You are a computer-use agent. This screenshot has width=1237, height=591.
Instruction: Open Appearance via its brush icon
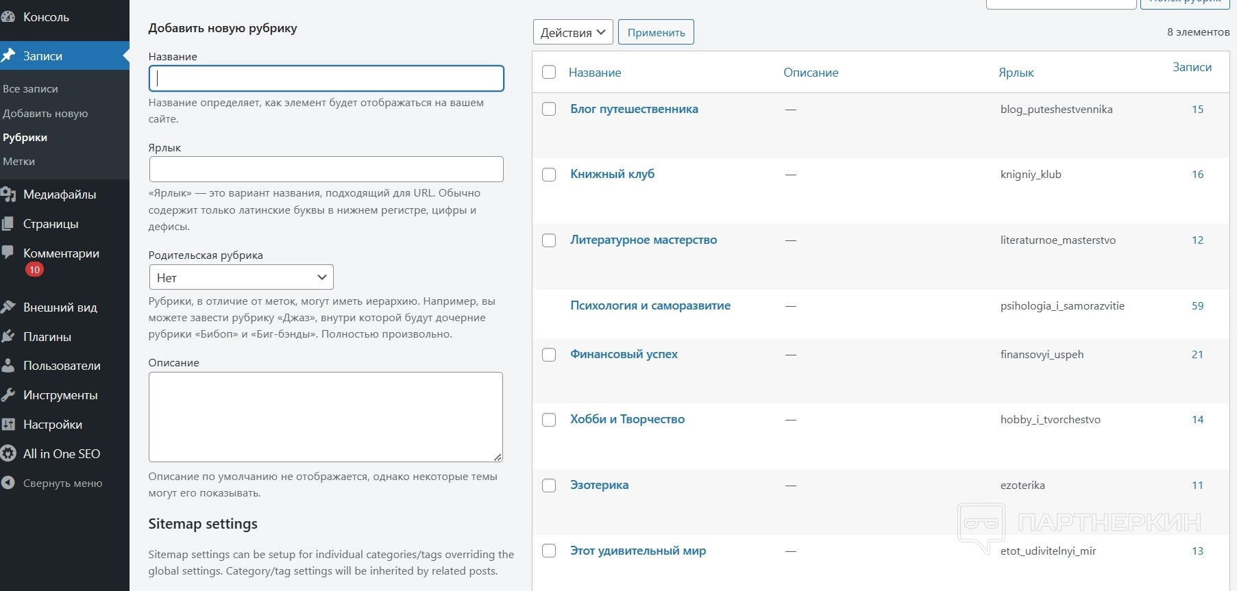(8, 307)
